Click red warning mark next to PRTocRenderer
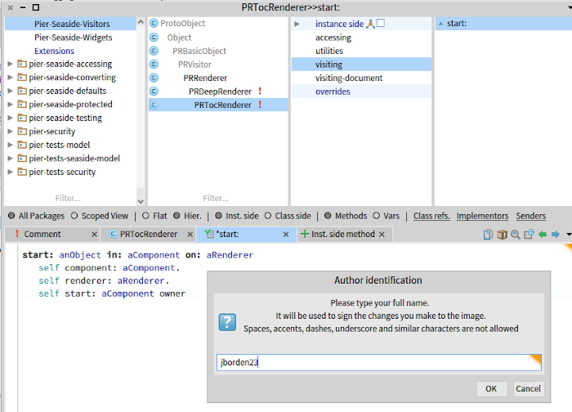 [260, 105]
